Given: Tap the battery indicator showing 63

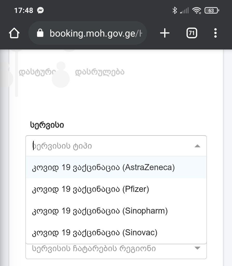Looking at the screenshot, I should click(211, 10).
